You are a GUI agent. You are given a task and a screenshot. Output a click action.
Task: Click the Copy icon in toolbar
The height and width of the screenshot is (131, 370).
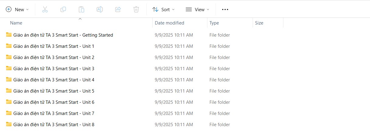coord(63,9)
